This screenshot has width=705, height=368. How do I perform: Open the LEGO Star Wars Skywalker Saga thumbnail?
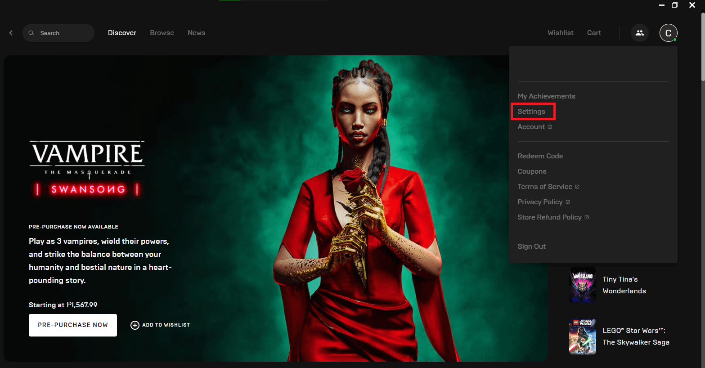point(583,337)
